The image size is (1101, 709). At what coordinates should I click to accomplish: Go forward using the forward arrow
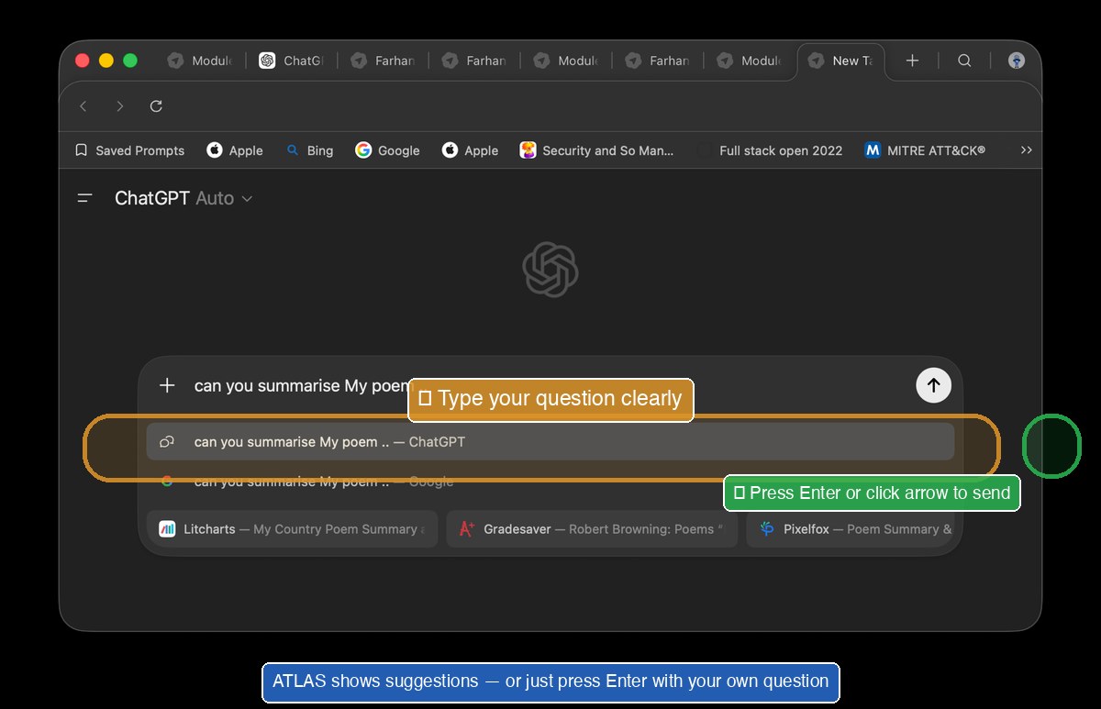point(119,106)
